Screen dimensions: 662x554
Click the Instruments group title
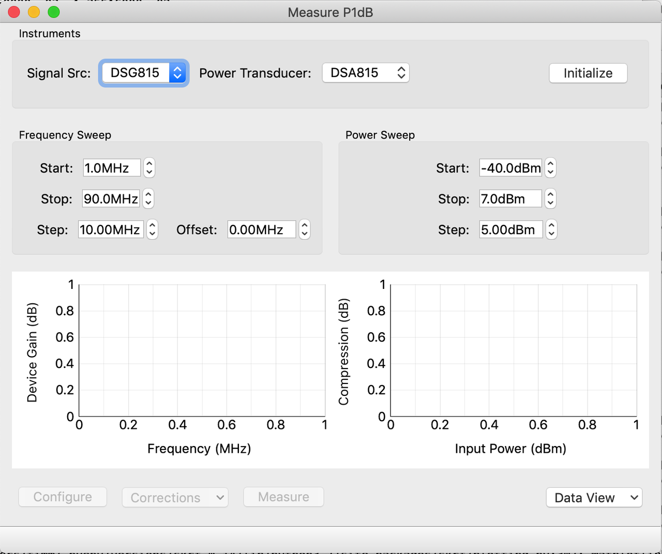[50, 34]
